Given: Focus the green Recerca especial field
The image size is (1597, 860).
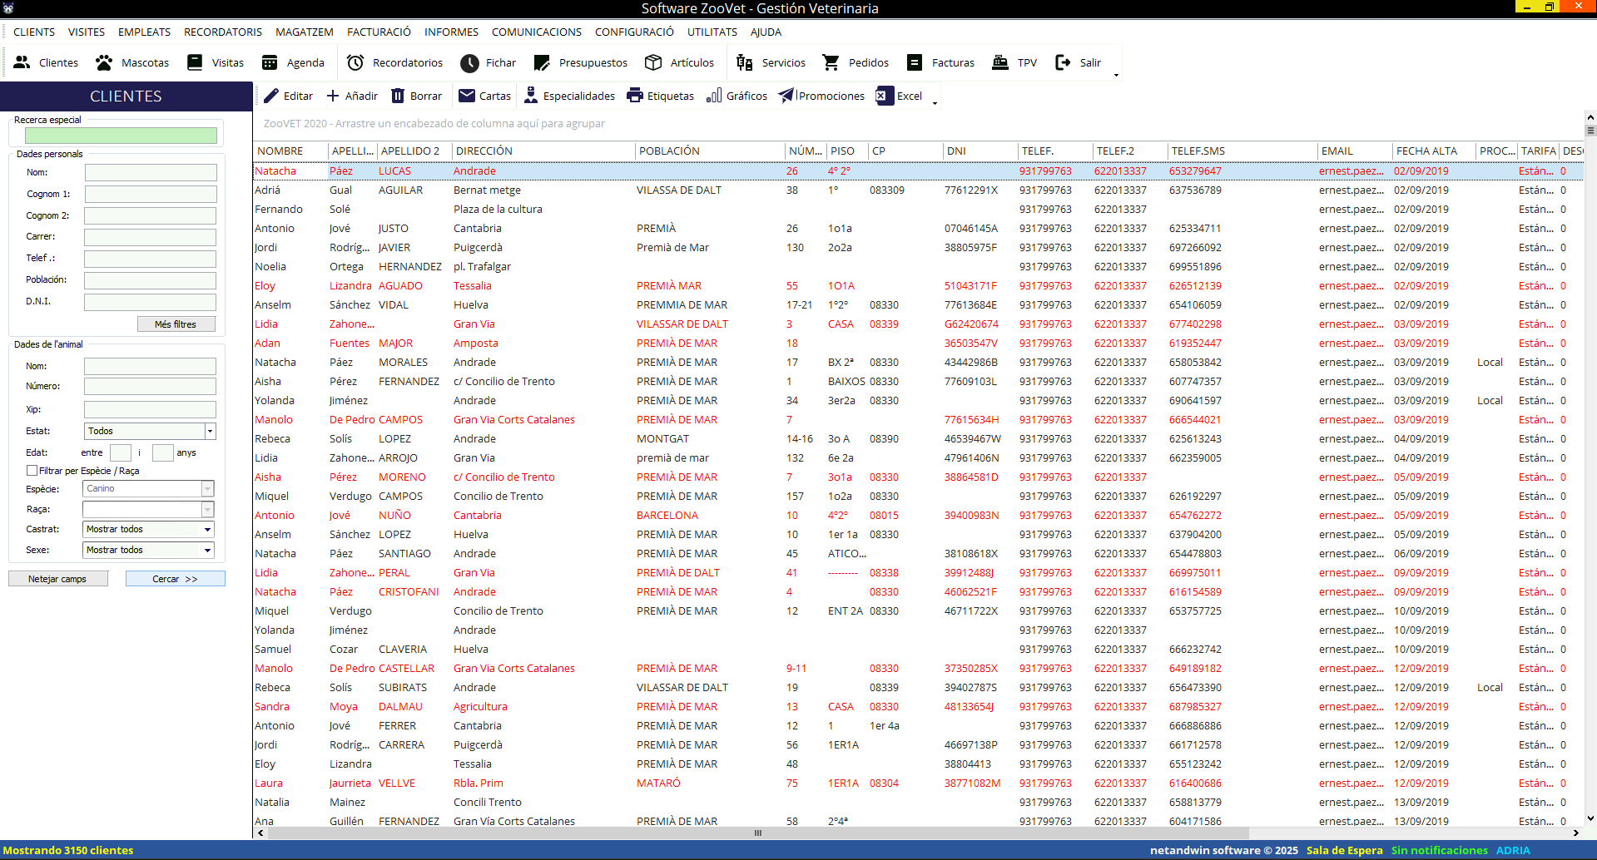Looking at the screenshot, I should 121,136.
